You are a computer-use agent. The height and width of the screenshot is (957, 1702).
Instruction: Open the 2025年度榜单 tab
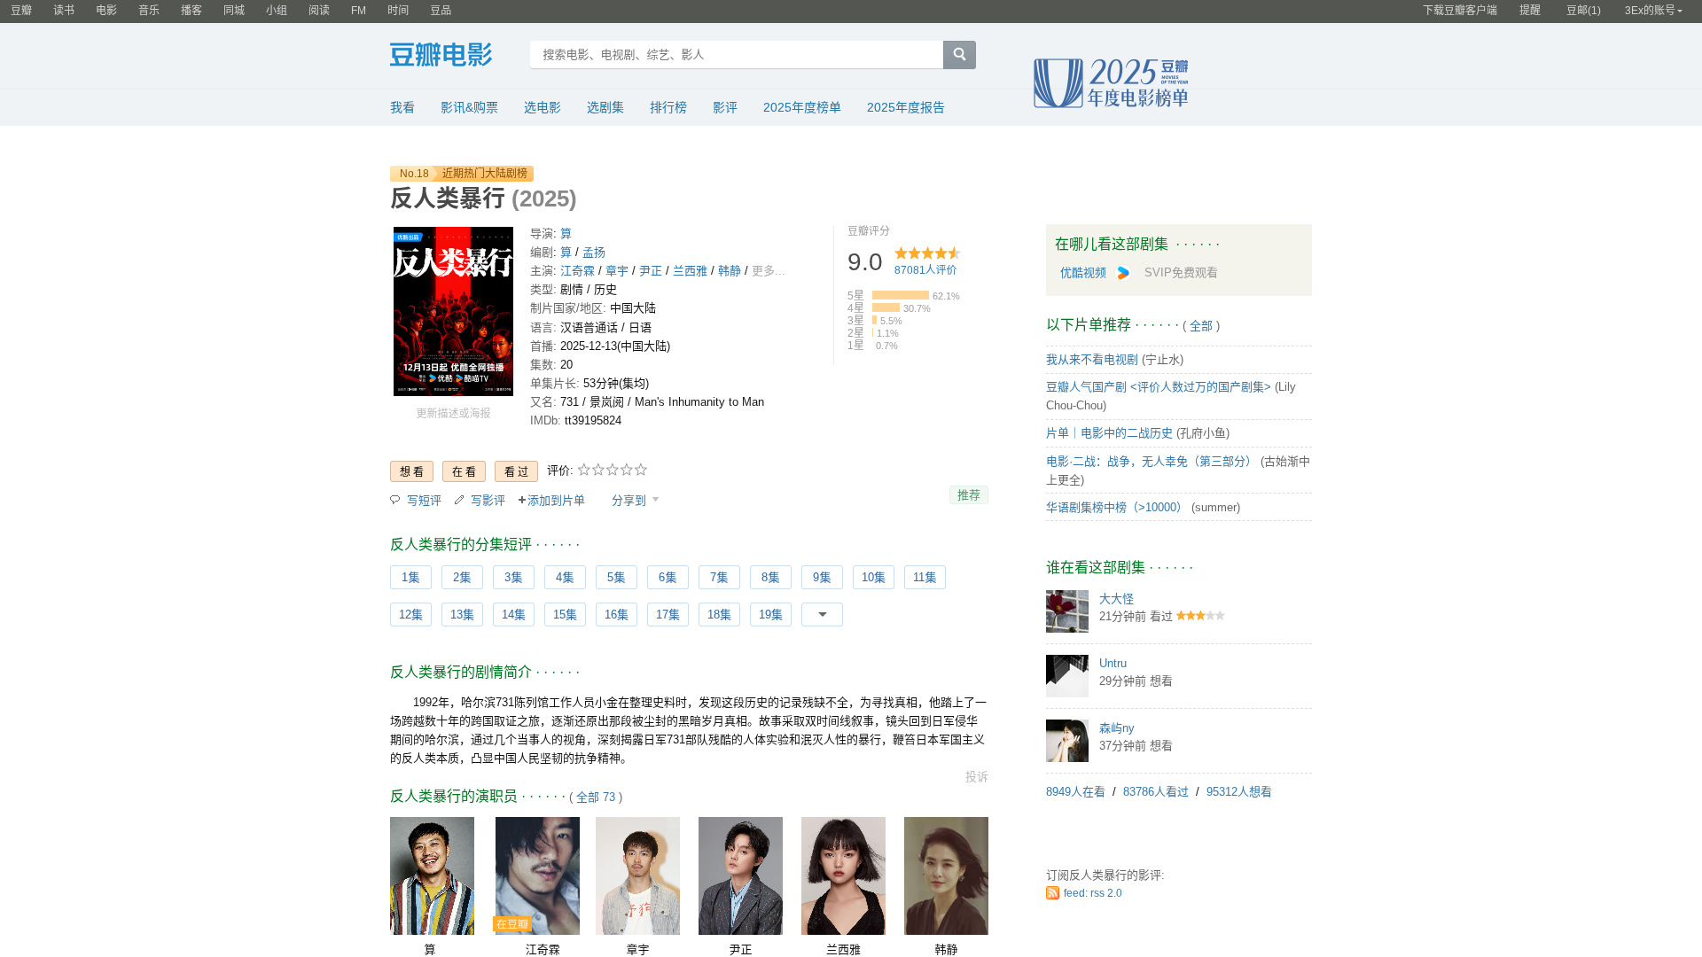click(x=802, y=107)
